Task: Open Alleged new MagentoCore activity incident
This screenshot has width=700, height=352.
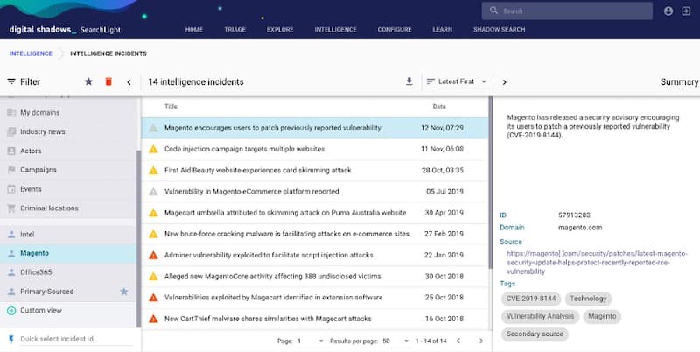Action: [x=315, y=276]
